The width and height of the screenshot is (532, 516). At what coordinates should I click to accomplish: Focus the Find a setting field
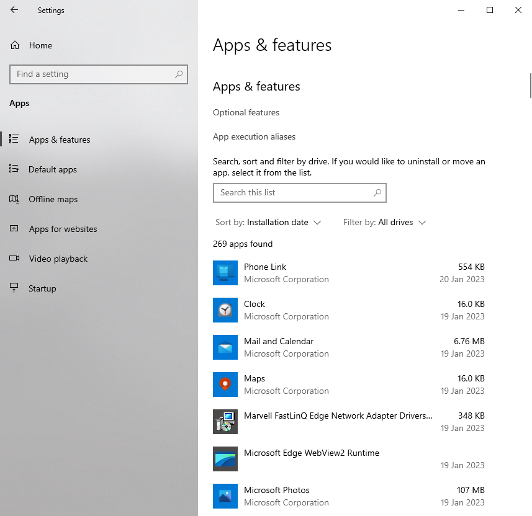(99, 74)
